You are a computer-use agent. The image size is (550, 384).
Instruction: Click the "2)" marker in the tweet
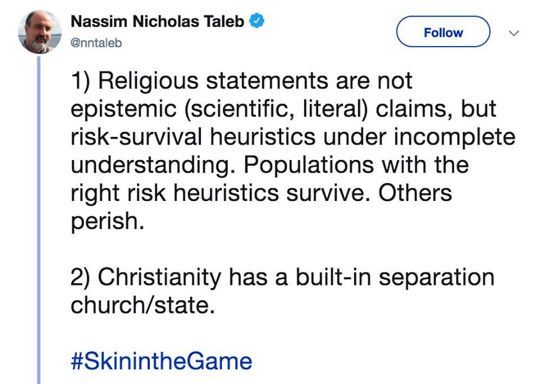[82, 278]
